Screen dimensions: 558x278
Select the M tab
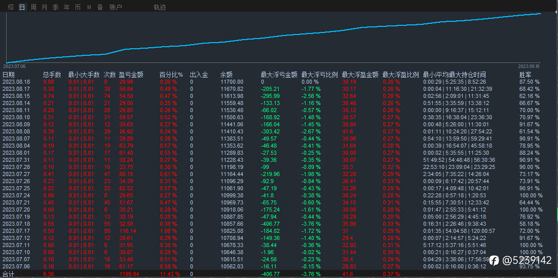click(89, 7)
